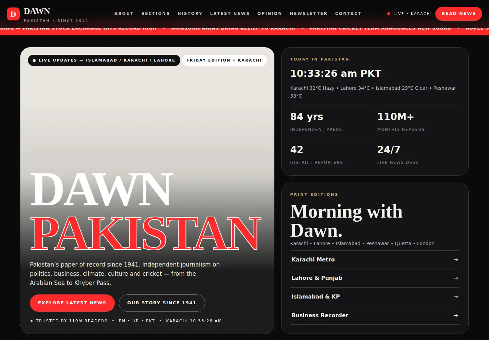Click the 'Morning with Dawn.' heading

coord(346,221)
